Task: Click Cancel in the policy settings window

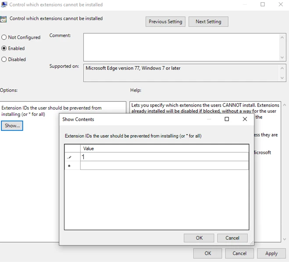Action: [x=239, y=253]
